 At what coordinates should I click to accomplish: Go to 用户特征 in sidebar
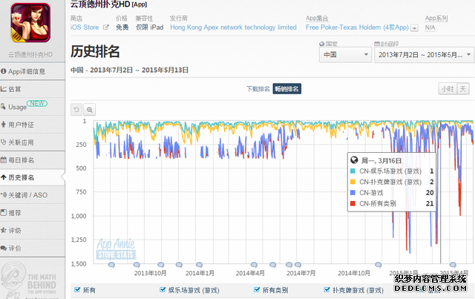coord(33,125)
